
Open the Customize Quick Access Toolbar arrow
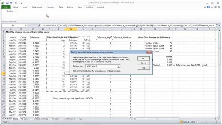[21, 3]
